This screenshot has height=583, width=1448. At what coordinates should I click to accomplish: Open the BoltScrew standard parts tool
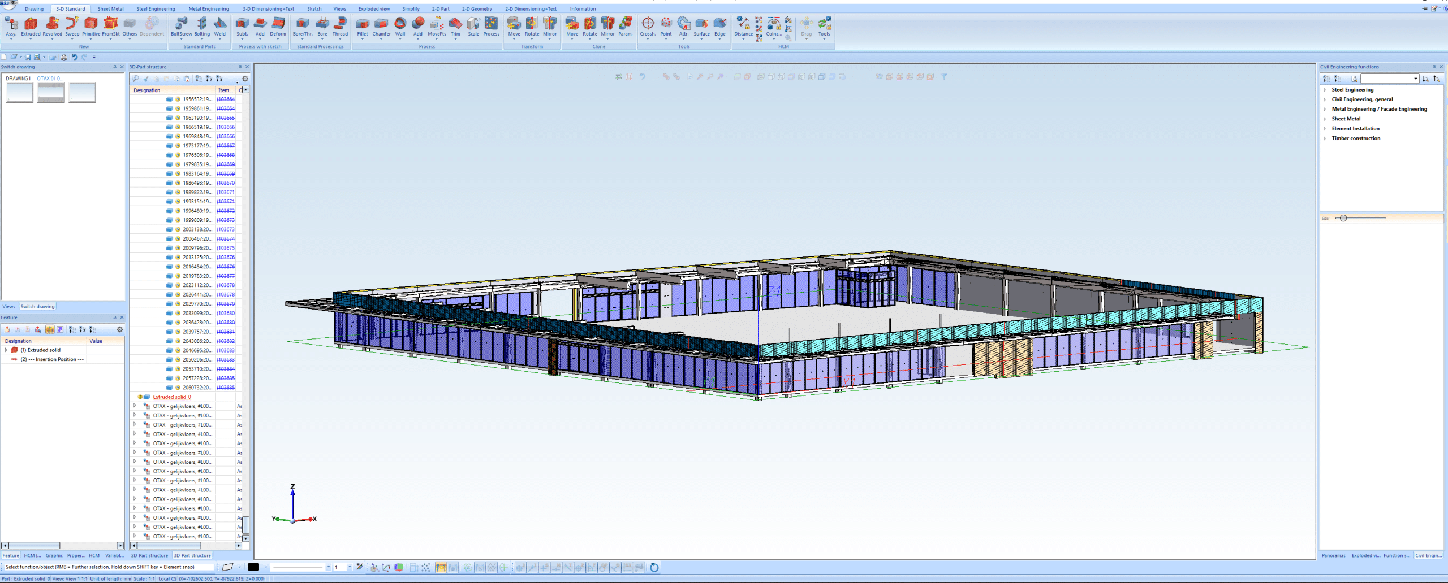tap(181, 26)
